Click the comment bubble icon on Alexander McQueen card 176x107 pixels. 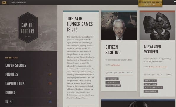[x=153, y=74]
